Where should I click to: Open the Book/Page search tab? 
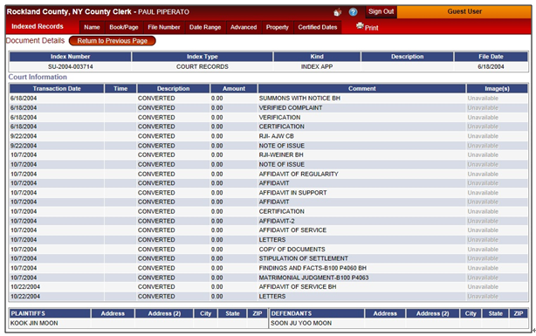point(124,27)
